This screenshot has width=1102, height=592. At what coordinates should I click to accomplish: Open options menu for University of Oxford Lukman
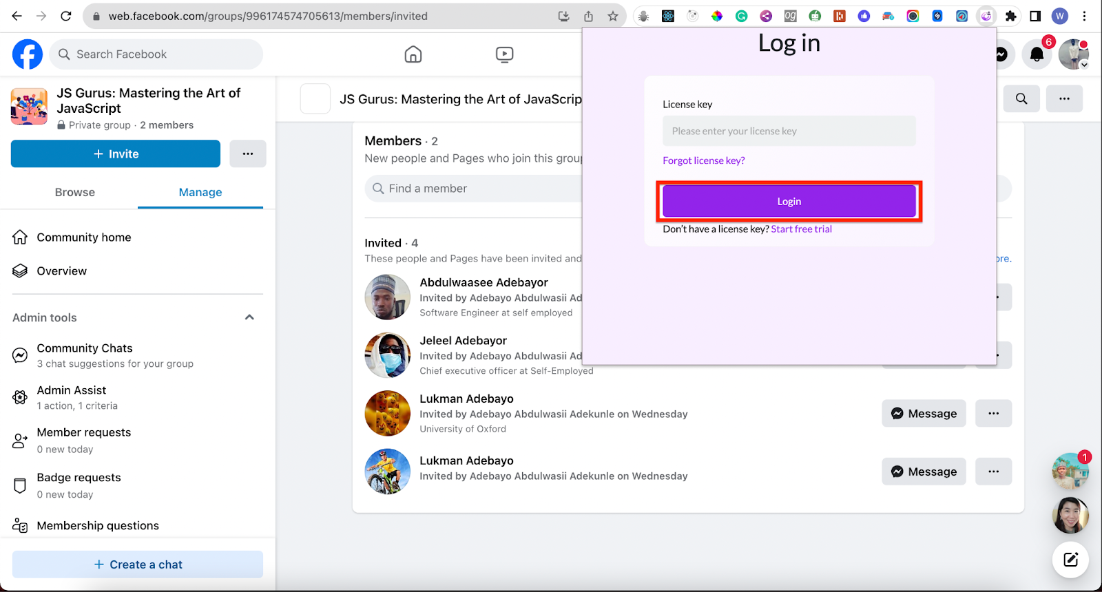click(x=993, y=413)
